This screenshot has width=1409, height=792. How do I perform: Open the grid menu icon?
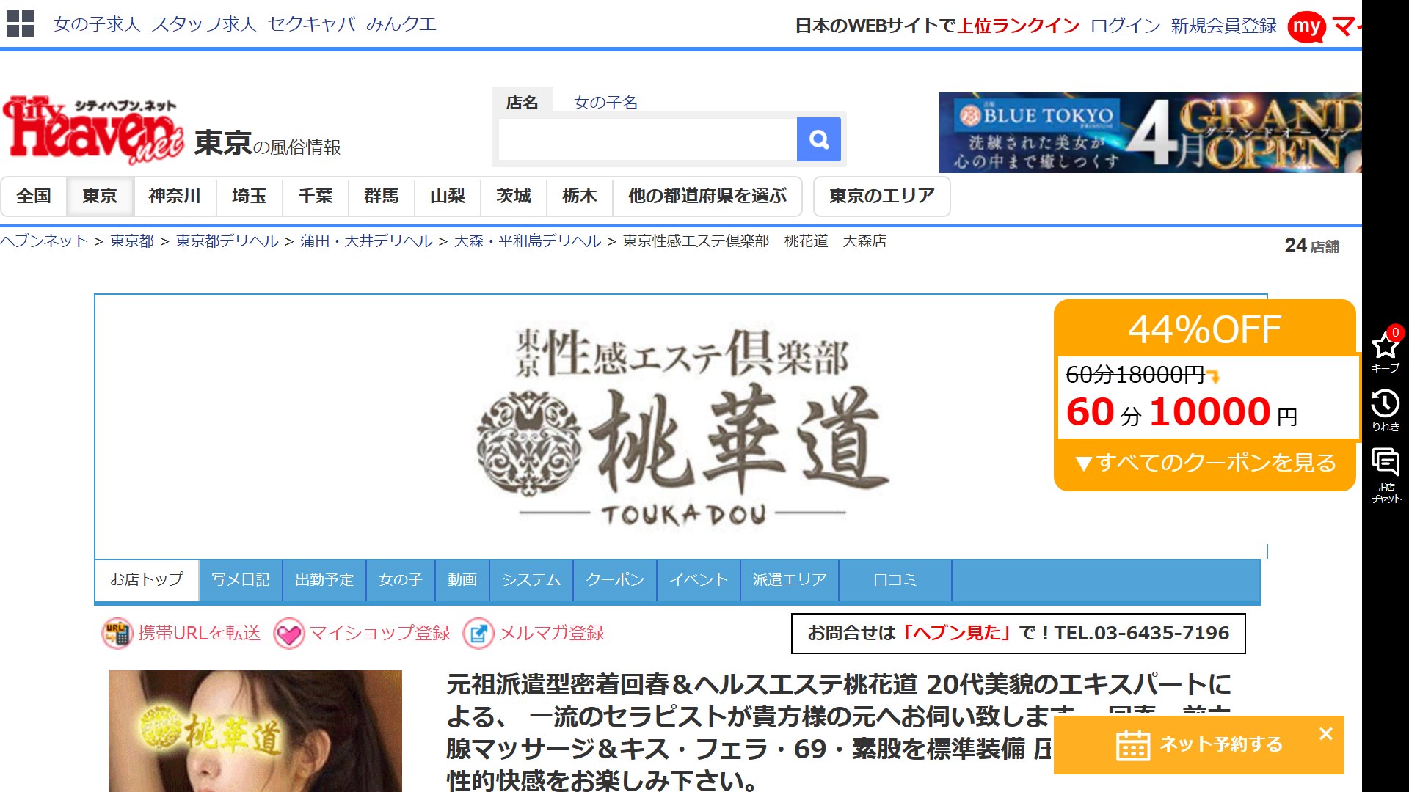click(x=21, y=23)
